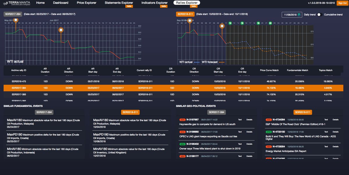Screen dimensions: 349x175
Task: Click the green match badge on N-3195402
Action: coord(183,144)
